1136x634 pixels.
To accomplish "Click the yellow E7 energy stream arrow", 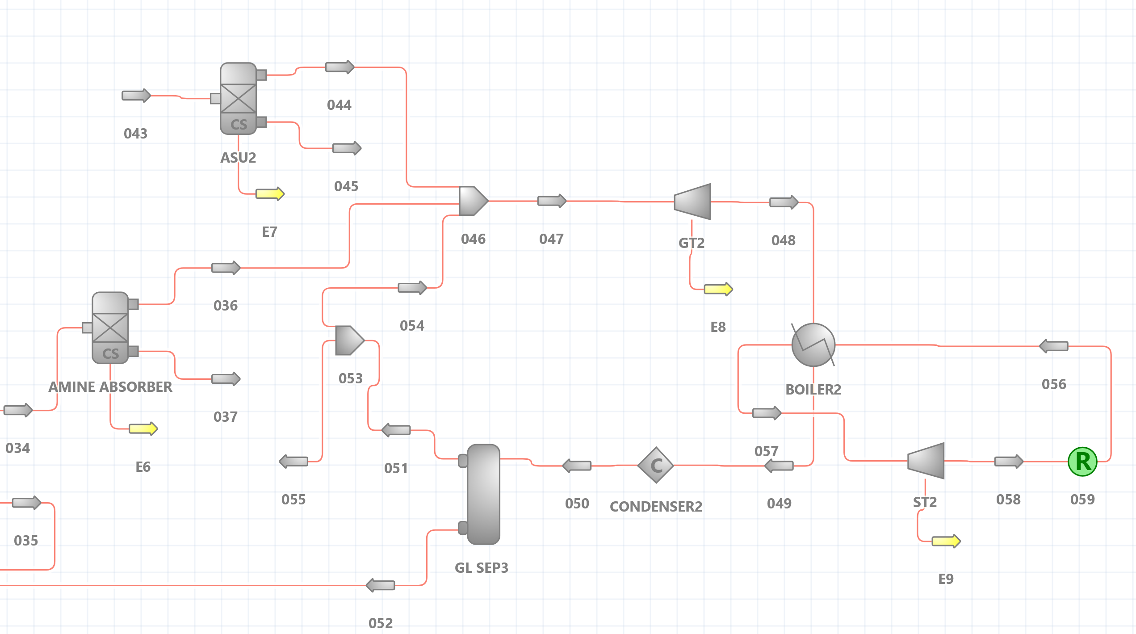I will pos(270,194).
